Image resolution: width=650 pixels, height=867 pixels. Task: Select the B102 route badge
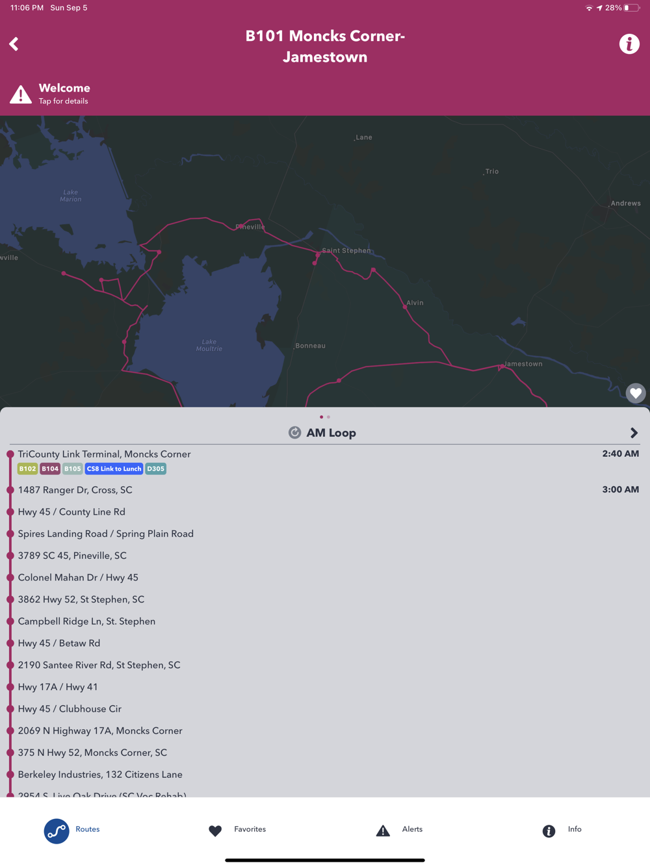coord(27,469)
